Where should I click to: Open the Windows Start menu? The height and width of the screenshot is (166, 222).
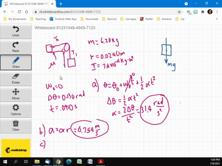(x=5, y=162)
